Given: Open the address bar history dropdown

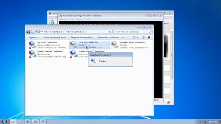Looking at the screenshot, I should 106,32.
